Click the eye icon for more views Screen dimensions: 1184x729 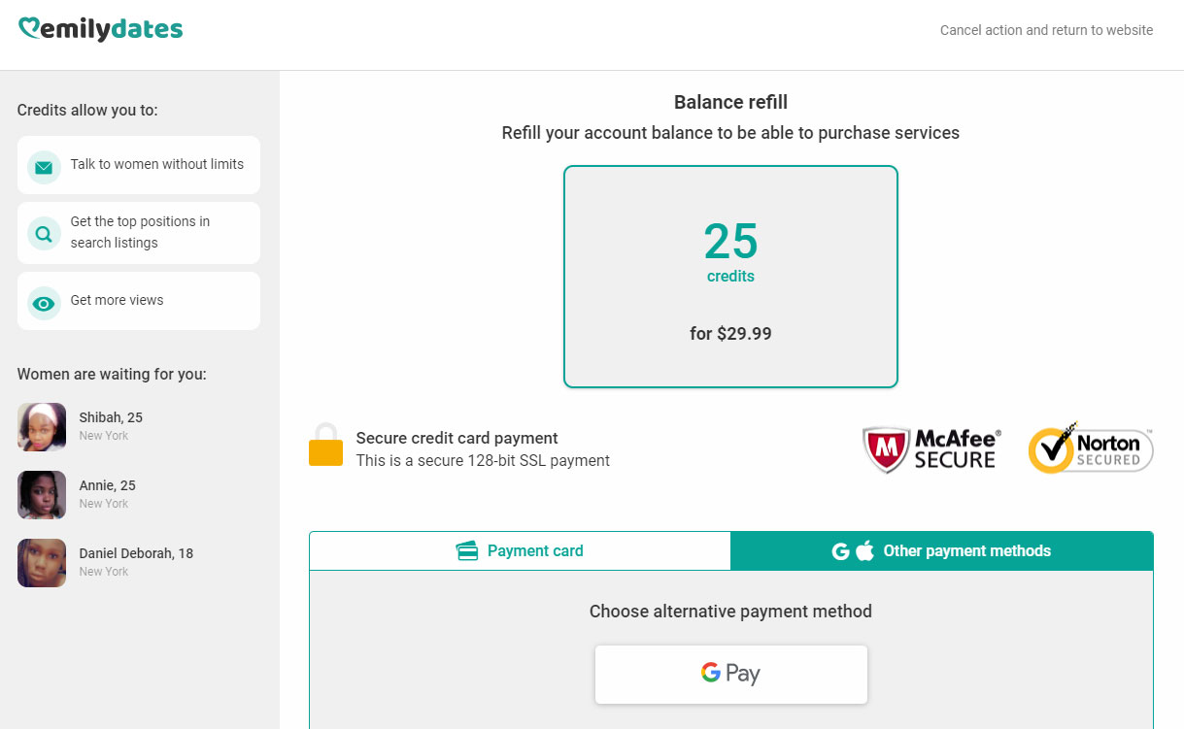[x=44, y=303]
